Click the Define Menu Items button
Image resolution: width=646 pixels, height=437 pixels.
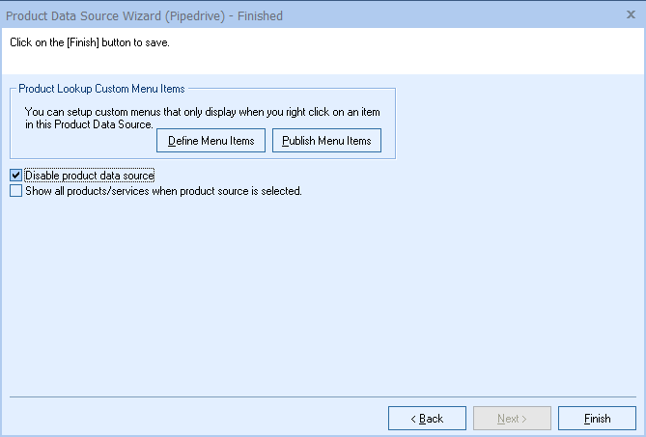tap(211, 141)
